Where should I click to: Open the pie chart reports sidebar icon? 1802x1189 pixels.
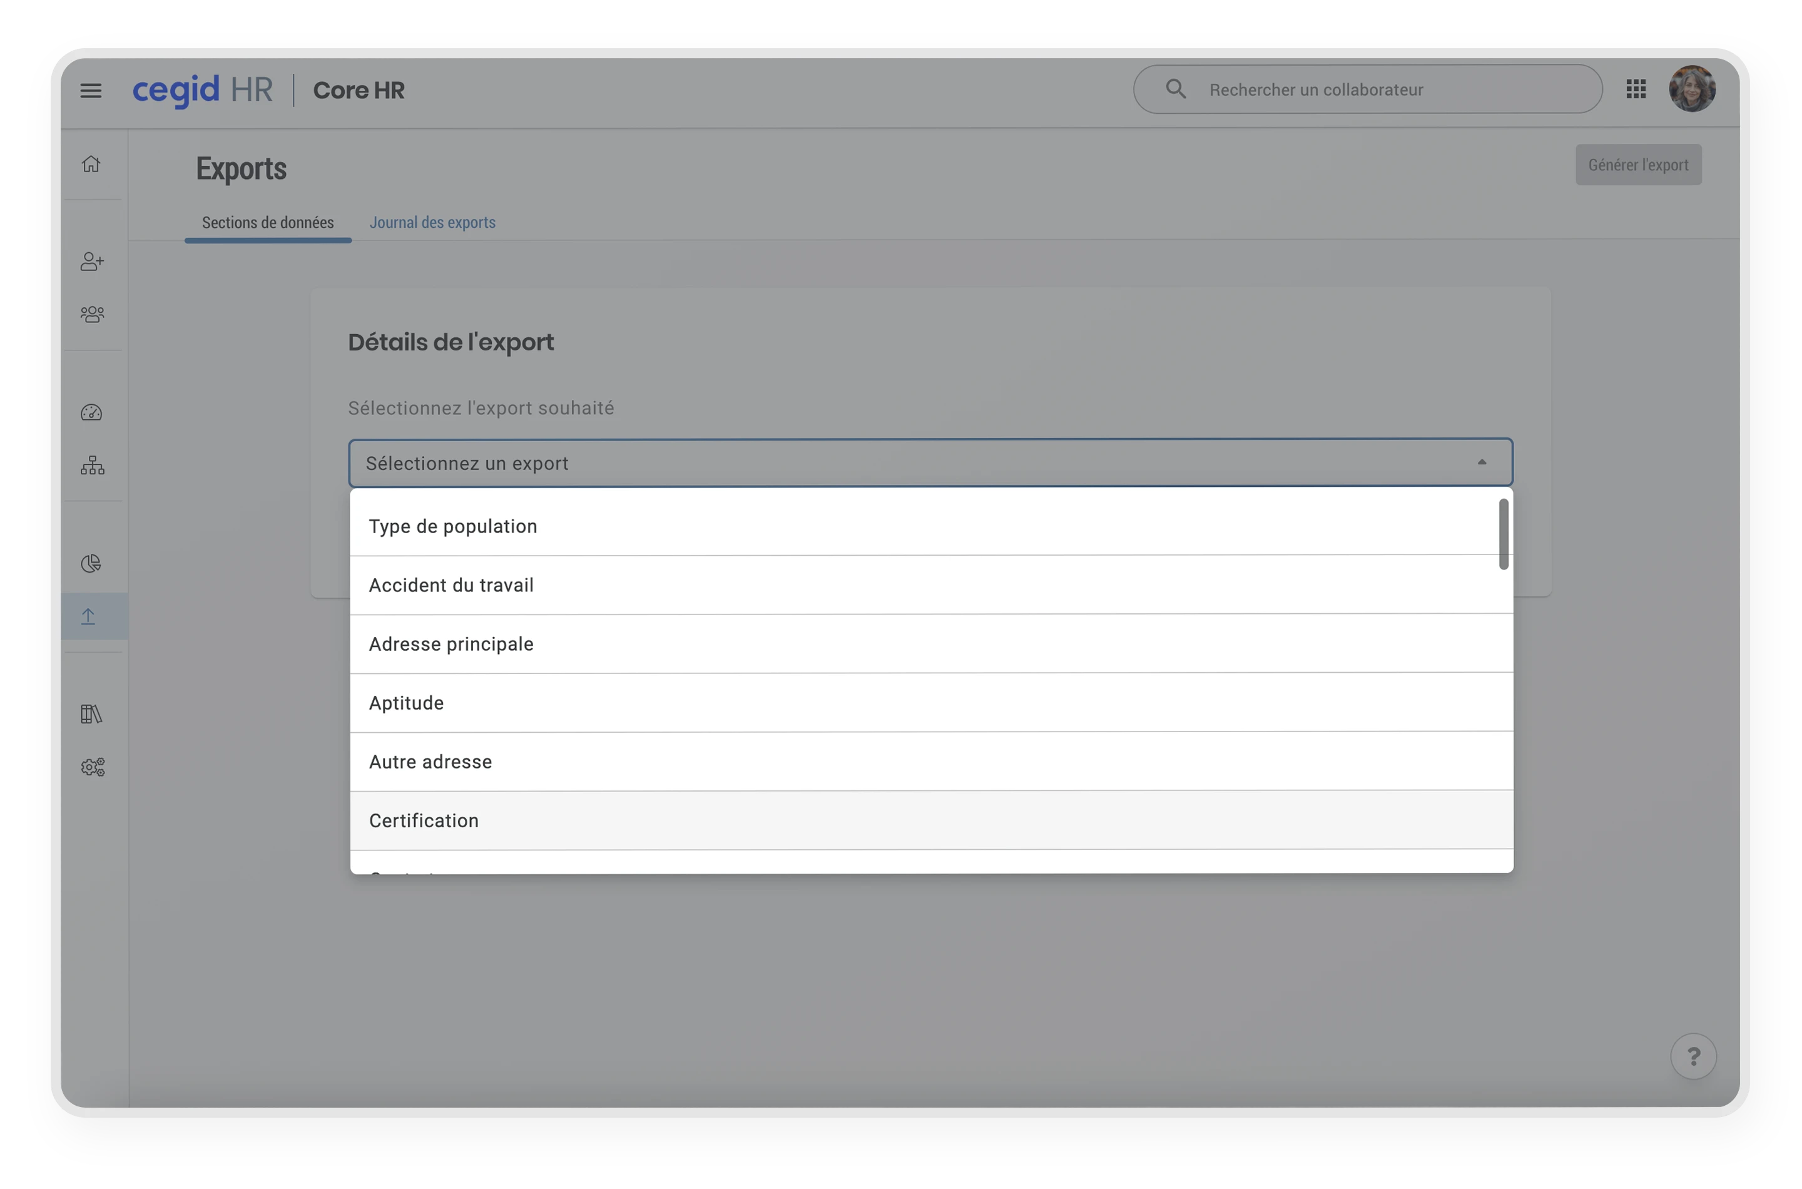click(x=92, y=563)
